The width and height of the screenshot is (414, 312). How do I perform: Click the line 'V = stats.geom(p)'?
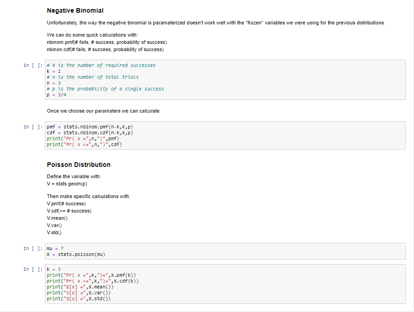coord(67,184)
